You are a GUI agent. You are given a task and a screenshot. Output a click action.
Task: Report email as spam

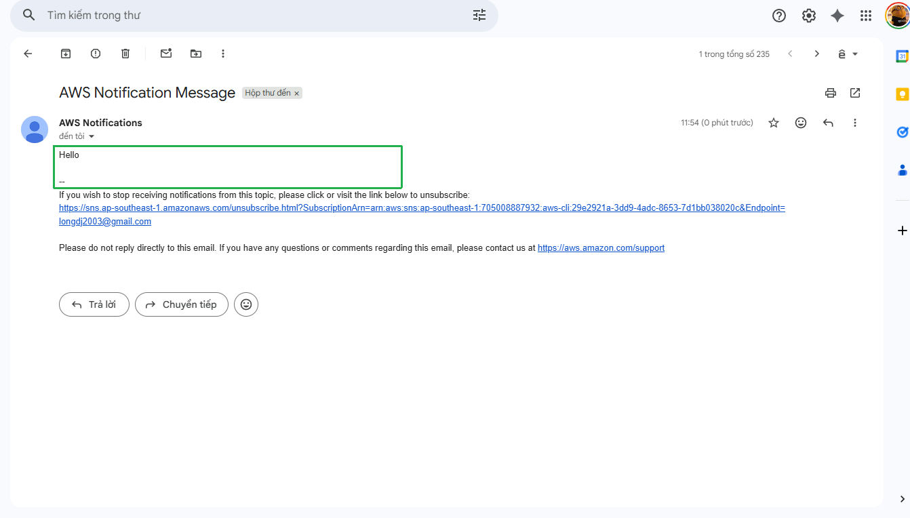96,54
